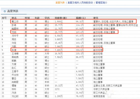Viewport: 140px width, 99px height.
Task: Click the 序号 column header
Action: coord(4,18)
